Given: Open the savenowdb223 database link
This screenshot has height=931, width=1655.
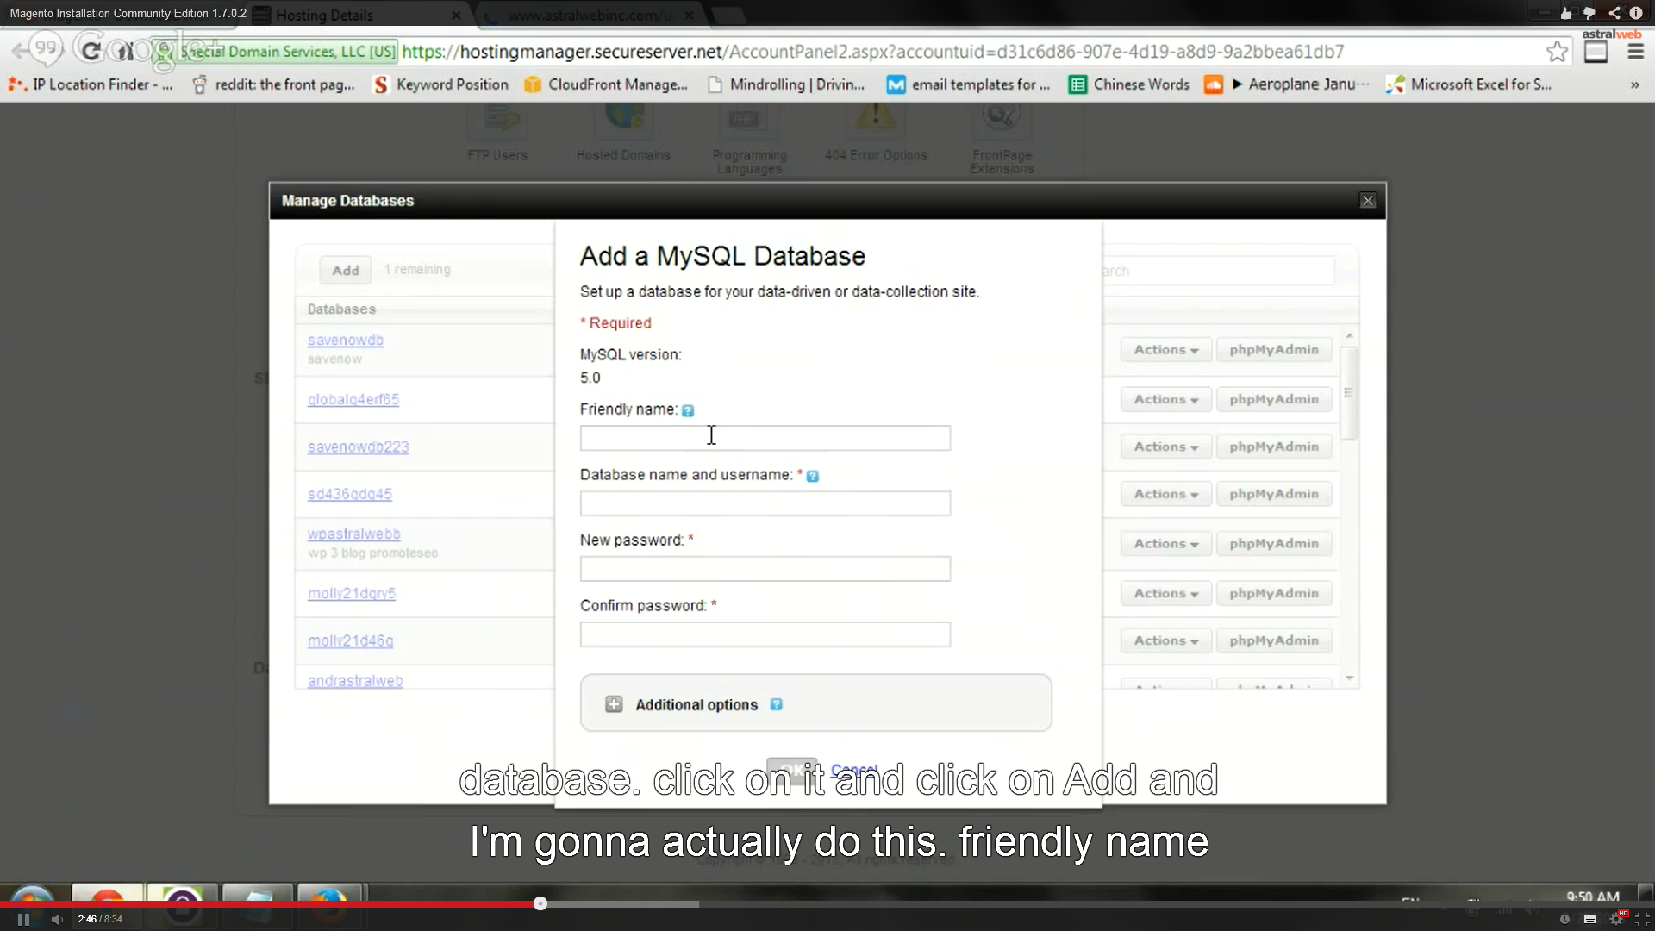Looking at the screenshot, I should (359, 447).
